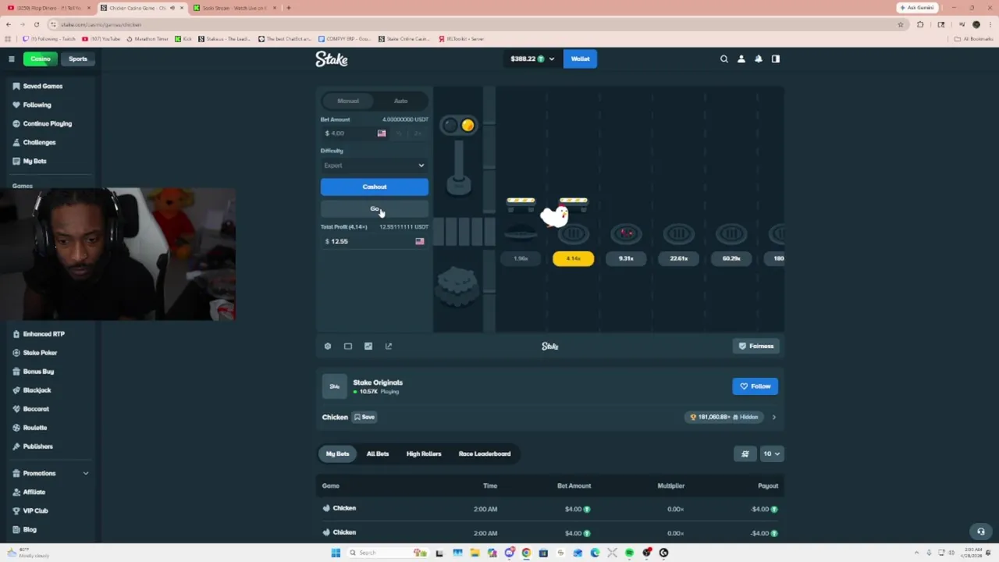Click the Cashout button
The width and height of the screenshot is (999, 562).
pyautogui.click(x=374, y=187)
